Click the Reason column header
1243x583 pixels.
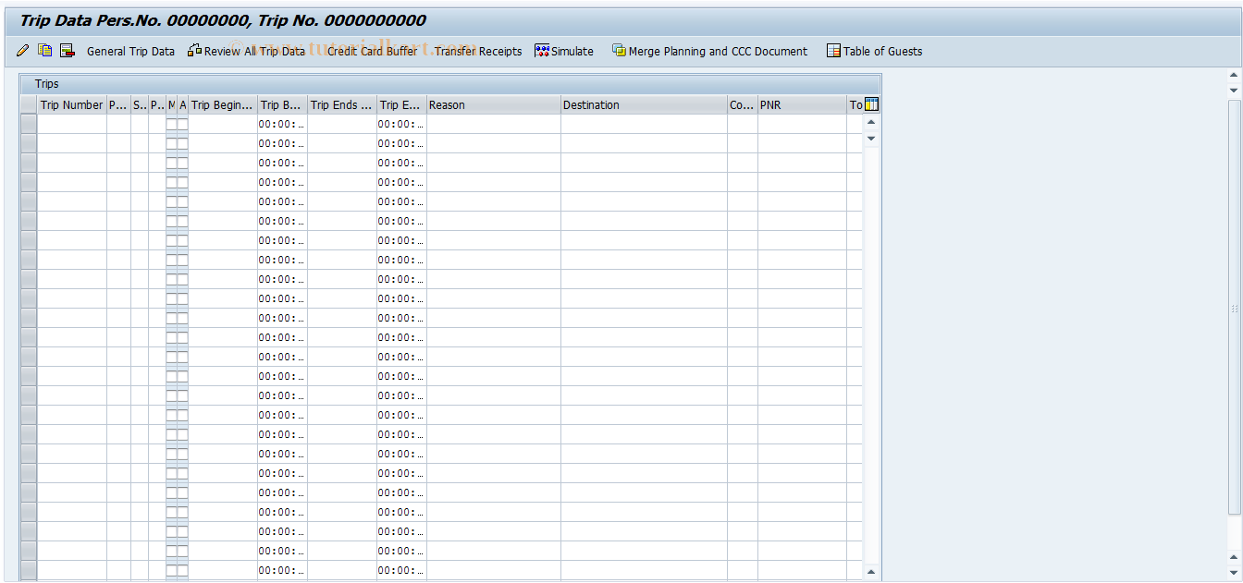pyautogui.click(x=493, y=104)
